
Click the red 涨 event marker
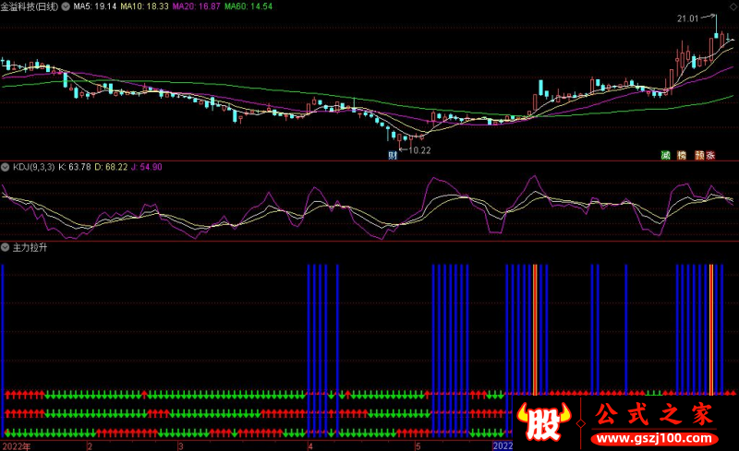click(711, 155)
